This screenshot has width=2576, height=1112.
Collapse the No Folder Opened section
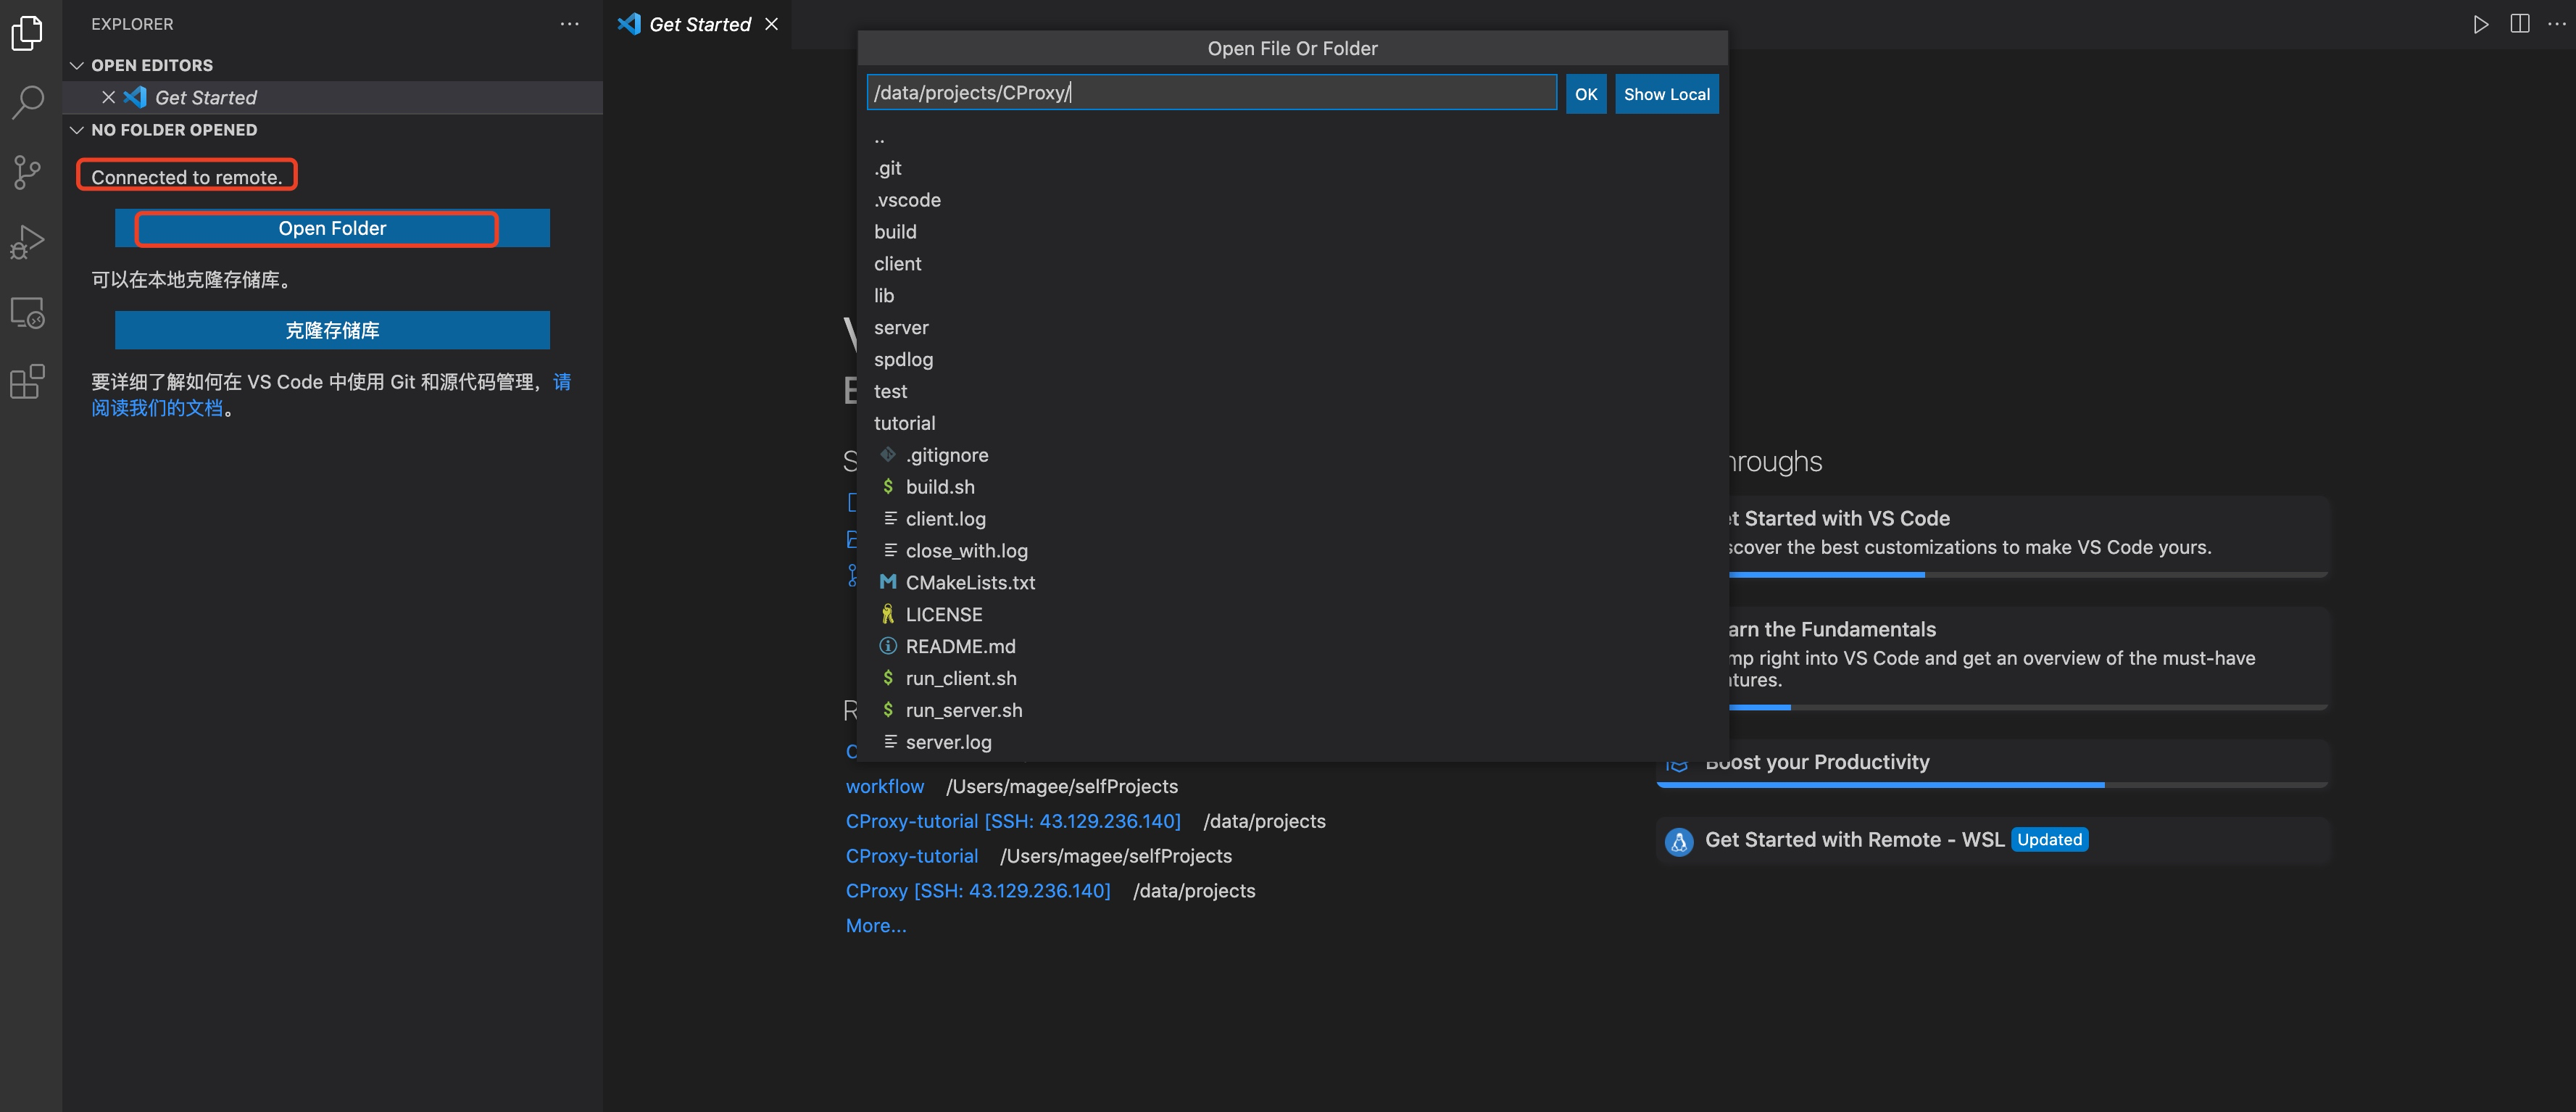pos(77,130)
